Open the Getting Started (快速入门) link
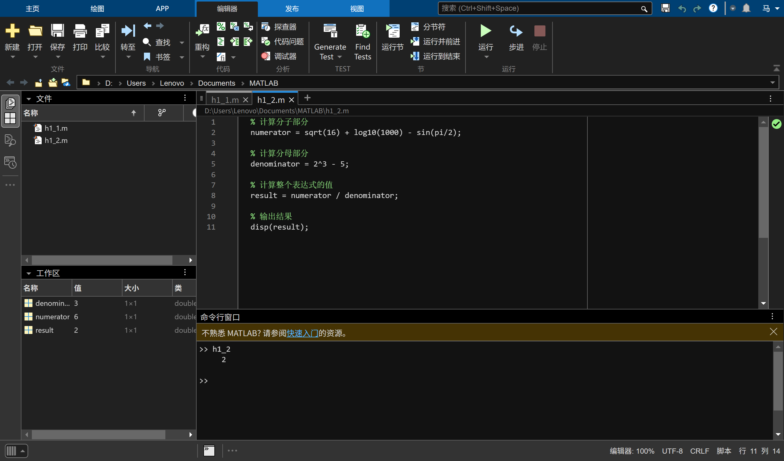The image size is (784, 461). (302, 333)
